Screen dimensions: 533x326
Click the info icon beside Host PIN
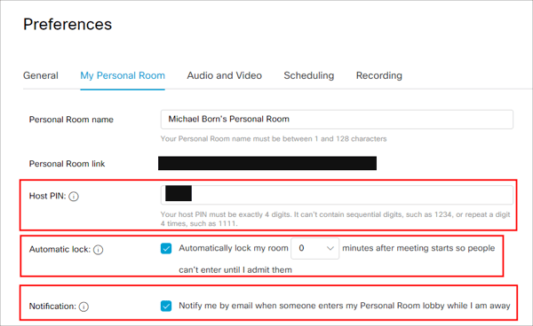pos(74,197)
